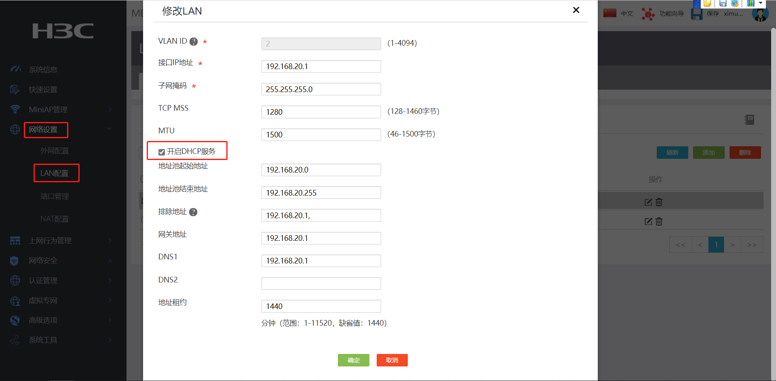Click the DNS1 input field
The width and height of the screenshot is (776, 381).
tap(321, 261)
